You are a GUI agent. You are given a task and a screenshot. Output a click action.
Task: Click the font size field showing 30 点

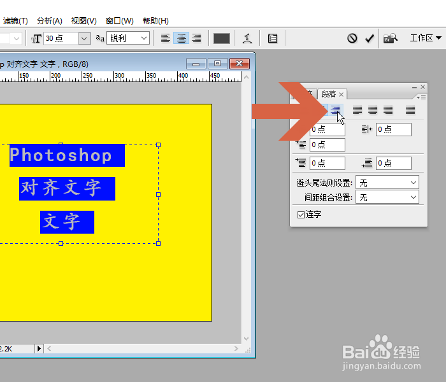click(61, 38)
